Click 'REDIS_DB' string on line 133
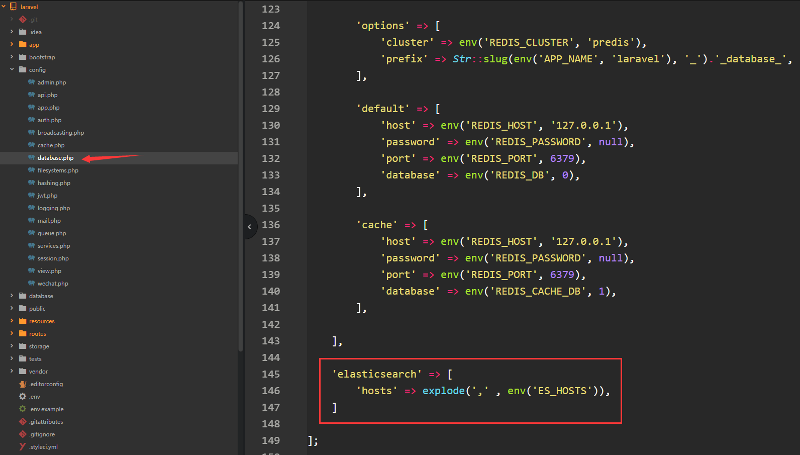Viewport: 800px width, 455px height. pyautogui.click(x=520, y=175)
